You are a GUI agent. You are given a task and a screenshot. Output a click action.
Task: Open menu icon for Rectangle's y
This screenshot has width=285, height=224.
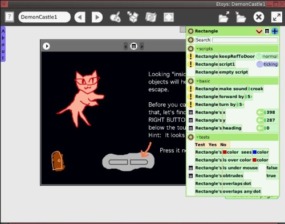pos(191,120)
